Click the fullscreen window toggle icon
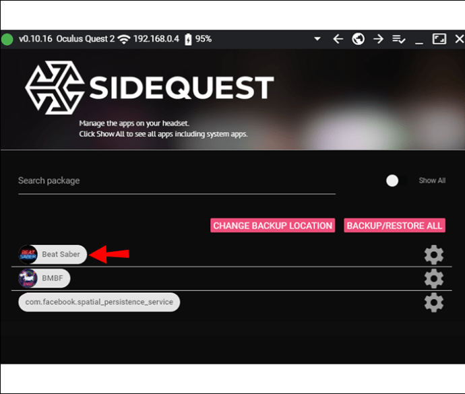This screenshot has width=465, height=394. [x=439, y=39]
